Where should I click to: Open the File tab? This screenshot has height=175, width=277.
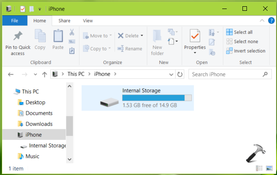[x=15, y=21]
